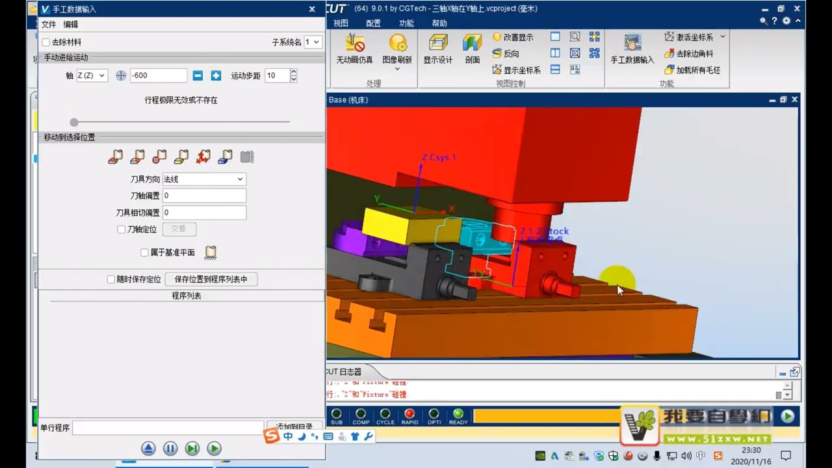Toggle the 去除材料 checkbox
This screenshot has width=832, height=468.
[x=45, y=42]
